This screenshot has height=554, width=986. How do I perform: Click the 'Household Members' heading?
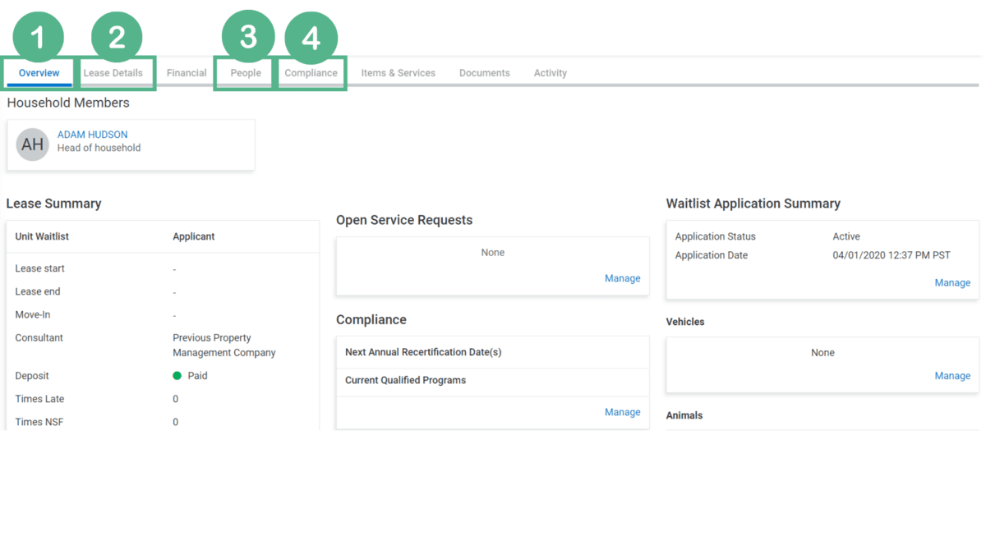(68, 103)
